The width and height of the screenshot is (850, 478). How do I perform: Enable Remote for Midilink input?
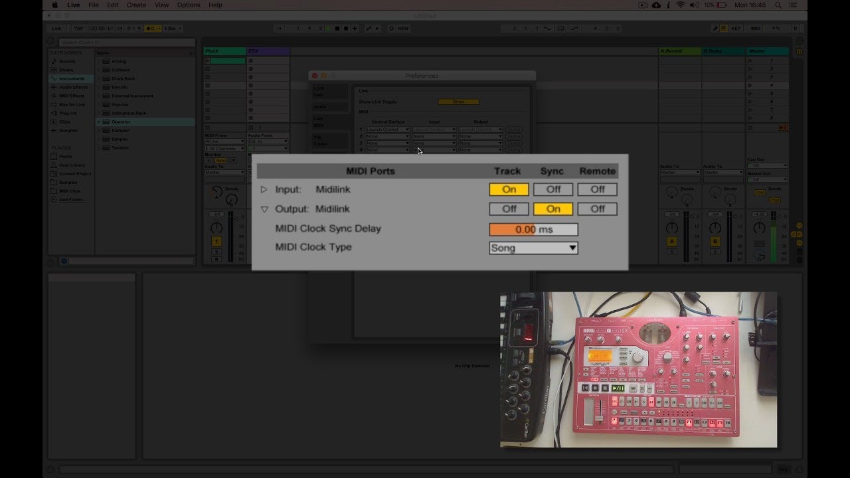tap(598, 189)
